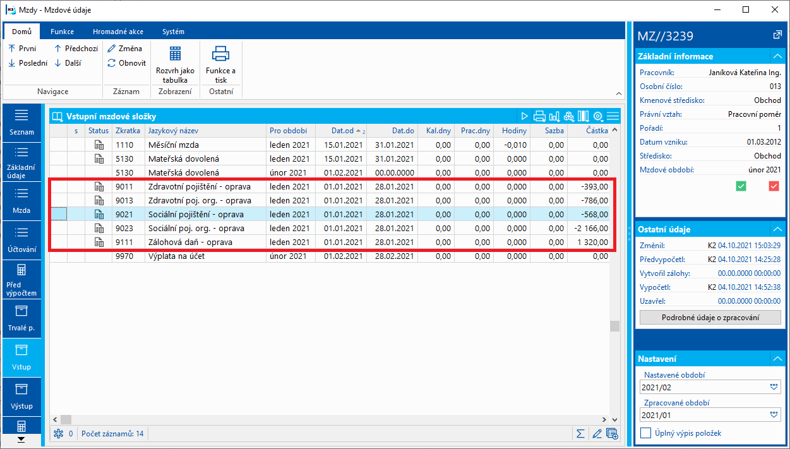Select the Měsíční mzda row
The image size is (790, 449).
(330, 145)
